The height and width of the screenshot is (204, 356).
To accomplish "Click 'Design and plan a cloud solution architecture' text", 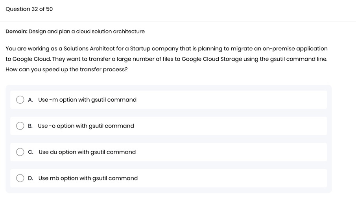I will pos(87,32).
